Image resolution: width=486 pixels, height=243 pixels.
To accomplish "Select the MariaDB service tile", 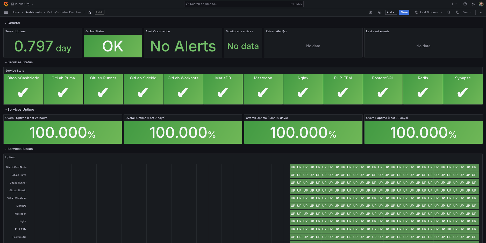I will point(223,89).
